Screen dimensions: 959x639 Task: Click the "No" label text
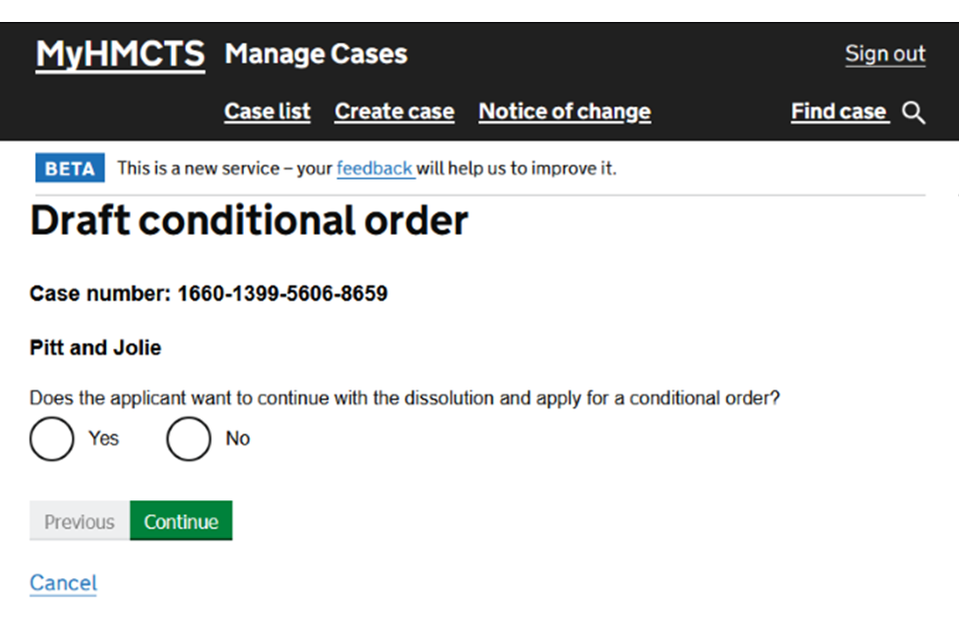[x=238, y=439]
